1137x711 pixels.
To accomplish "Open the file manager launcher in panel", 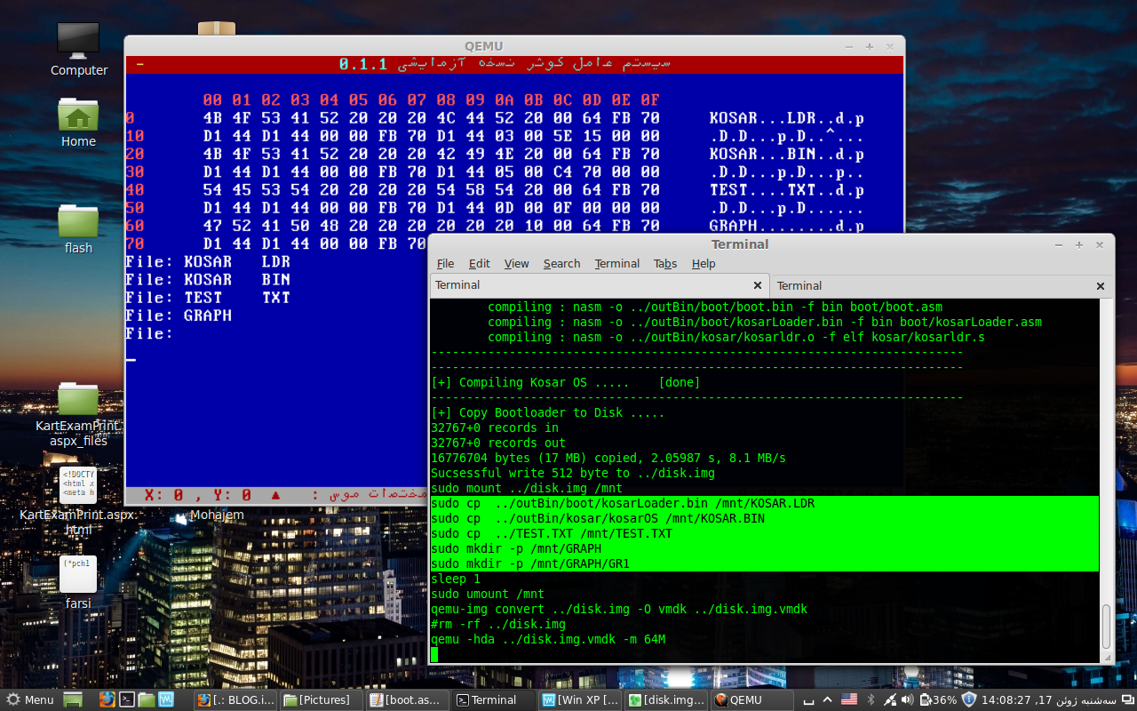I will click(x=147, y=699).
